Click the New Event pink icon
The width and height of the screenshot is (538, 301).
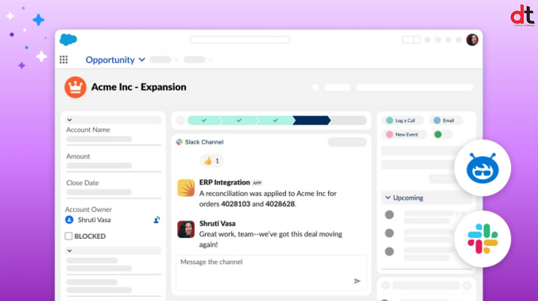click(389, 134)
